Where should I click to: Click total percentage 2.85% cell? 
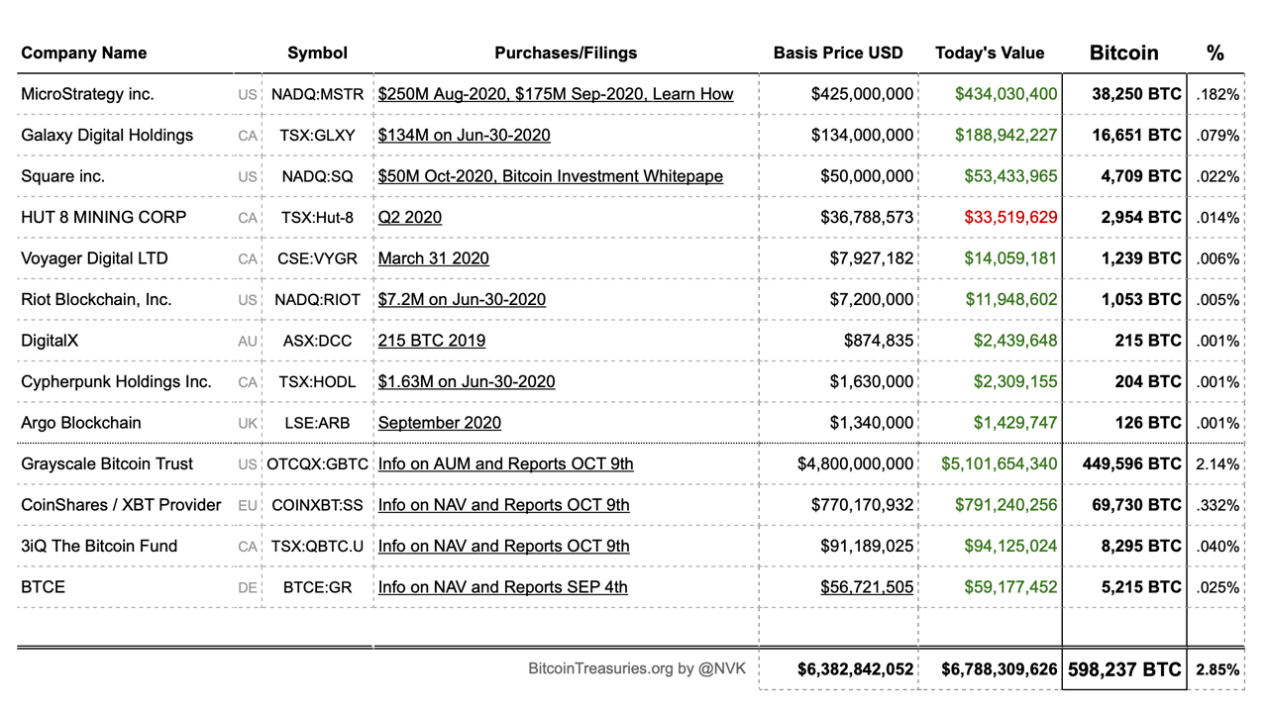click(x=1217, y=670)
